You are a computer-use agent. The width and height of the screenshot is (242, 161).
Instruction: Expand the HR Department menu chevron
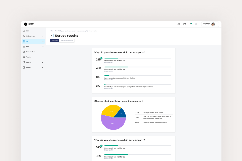click(42, 36)
